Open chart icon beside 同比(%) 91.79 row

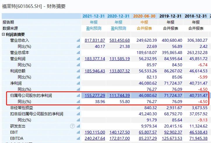click(x=78, y=120)
